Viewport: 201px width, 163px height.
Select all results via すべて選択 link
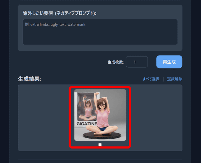pos(151,79)
